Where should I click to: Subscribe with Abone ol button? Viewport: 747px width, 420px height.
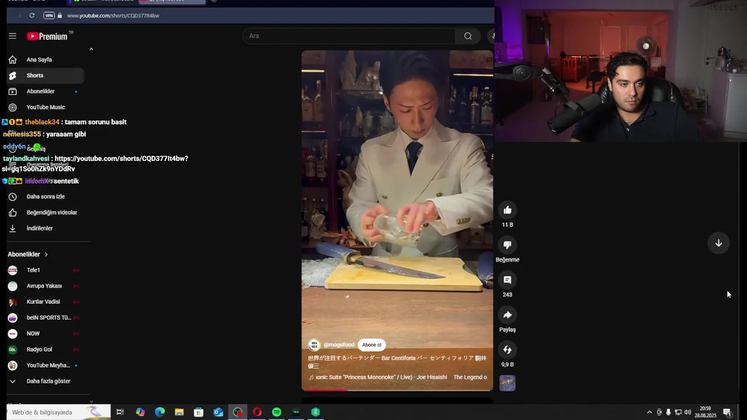[372, 345]
